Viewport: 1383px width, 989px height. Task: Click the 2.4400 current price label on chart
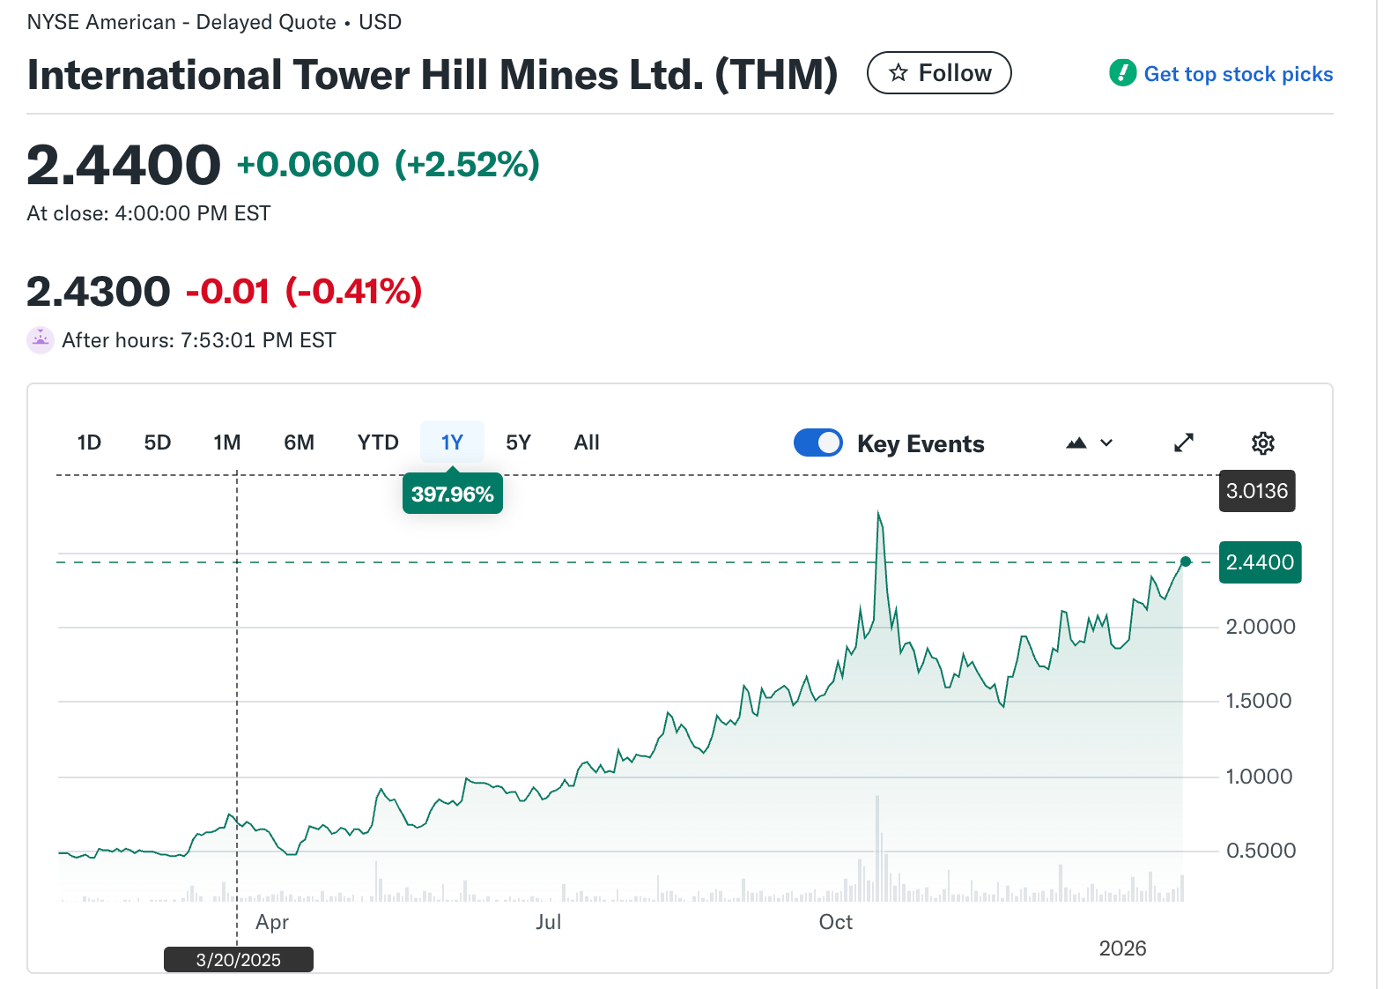point(1260,562)
